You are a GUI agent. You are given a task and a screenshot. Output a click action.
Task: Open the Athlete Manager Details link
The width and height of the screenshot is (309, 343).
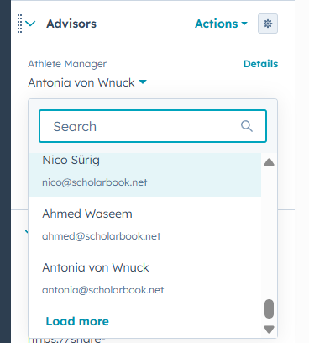click(260, 64)
